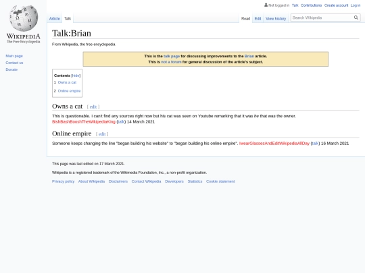Open the Talk link in the top bar

tap(295, 5)
